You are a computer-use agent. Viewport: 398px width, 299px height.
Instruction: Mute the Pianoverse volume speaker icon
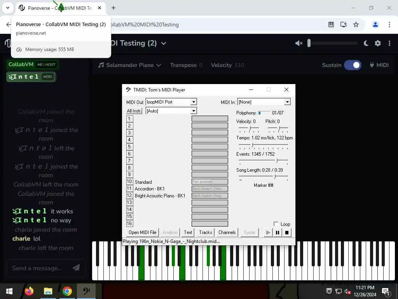point(299,43)
